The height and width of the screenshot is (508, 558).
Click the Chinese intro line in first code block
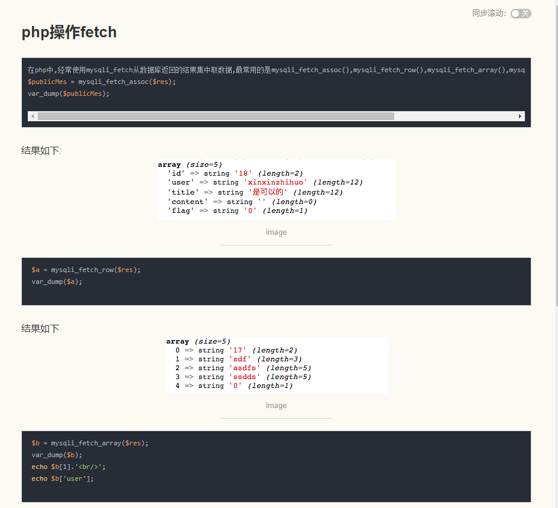[x=276, y=70]
